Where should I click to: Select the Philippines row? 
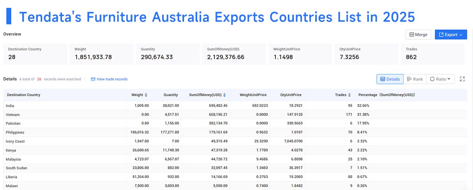coord(235,132)
